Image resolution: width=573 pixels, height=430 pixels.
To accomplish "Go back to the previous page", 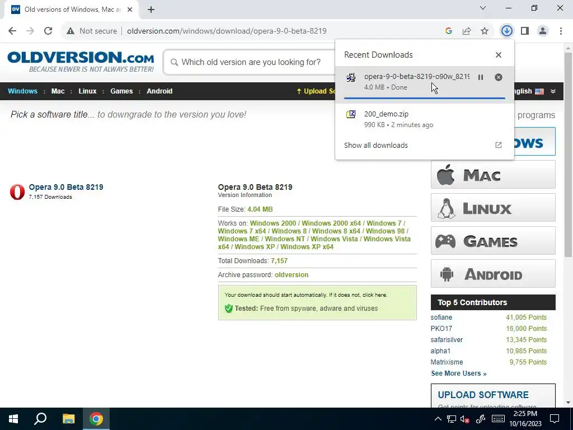I will (x=12, y=31).
